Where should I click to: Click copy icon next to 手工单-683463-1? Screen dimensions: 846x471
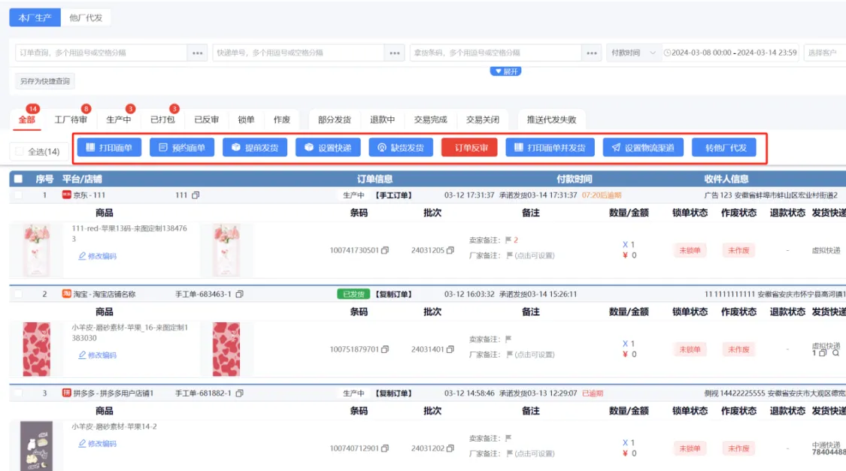240,294
